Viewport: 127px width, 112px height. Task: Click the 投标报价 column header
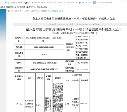coord(40,78)
